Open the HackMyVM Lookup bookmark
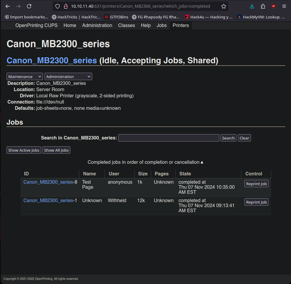Screen dimensions: 291x284 click(261, 17)
